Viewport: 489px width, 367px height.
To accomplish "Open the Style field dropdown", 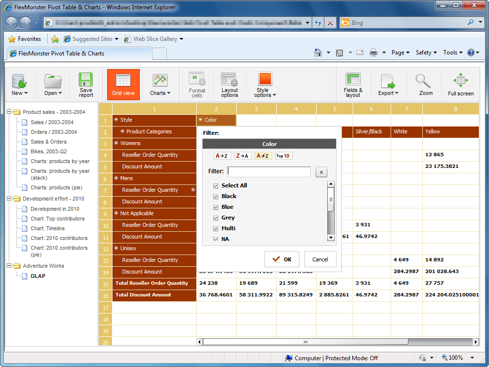I will coord(116,120).
